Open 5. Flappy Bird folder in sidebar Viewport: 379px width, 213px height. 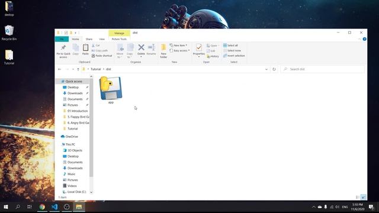(78, 117)
